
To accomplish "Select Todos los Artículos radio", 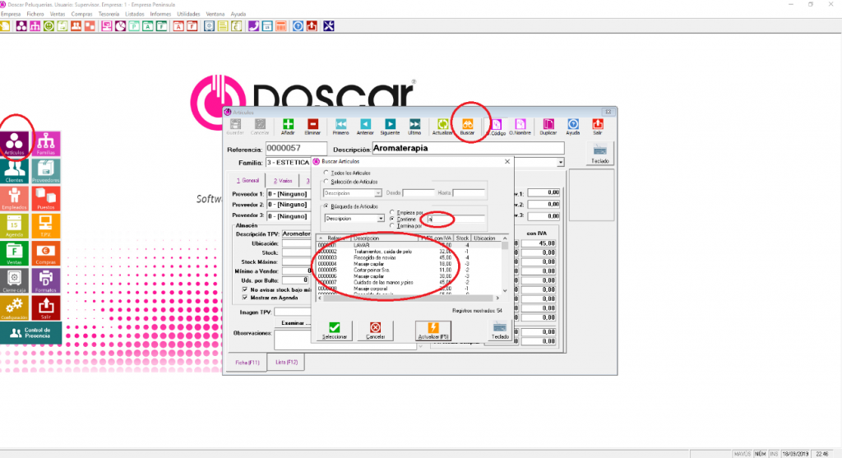I will [x=326, y=173].
